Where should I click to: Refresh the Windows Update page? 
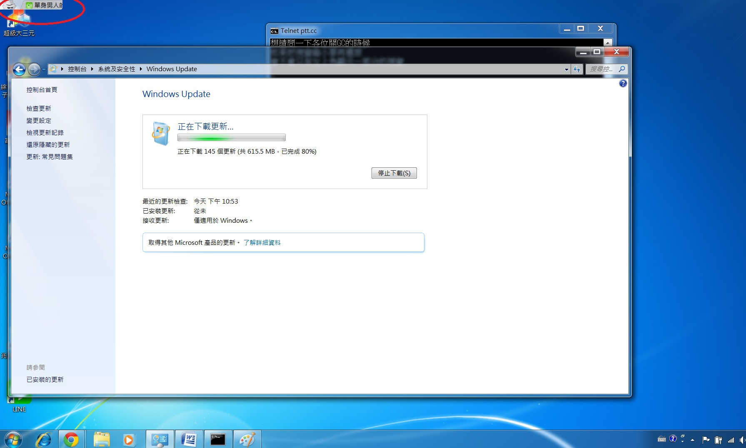(x=577, y=70)
